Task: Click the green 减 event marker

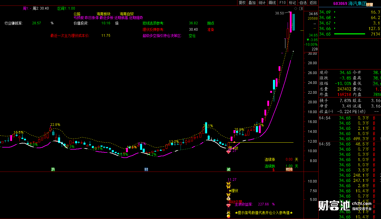Action: click(x=228, y=169)
